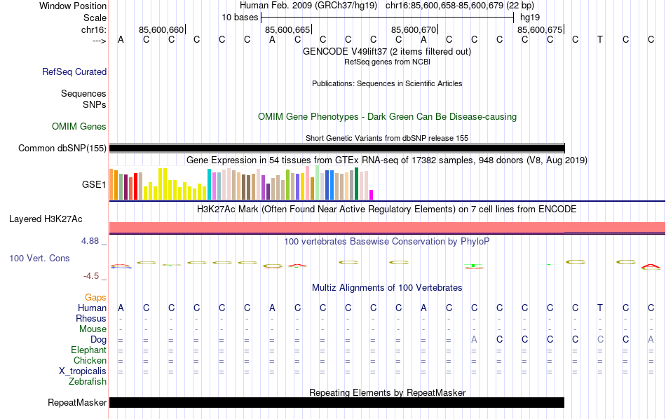This screenshot has width=666, height=419.
Task: Click the chr16:85,600,658-85,600,679 position text
Action: [x=444, y=6]
